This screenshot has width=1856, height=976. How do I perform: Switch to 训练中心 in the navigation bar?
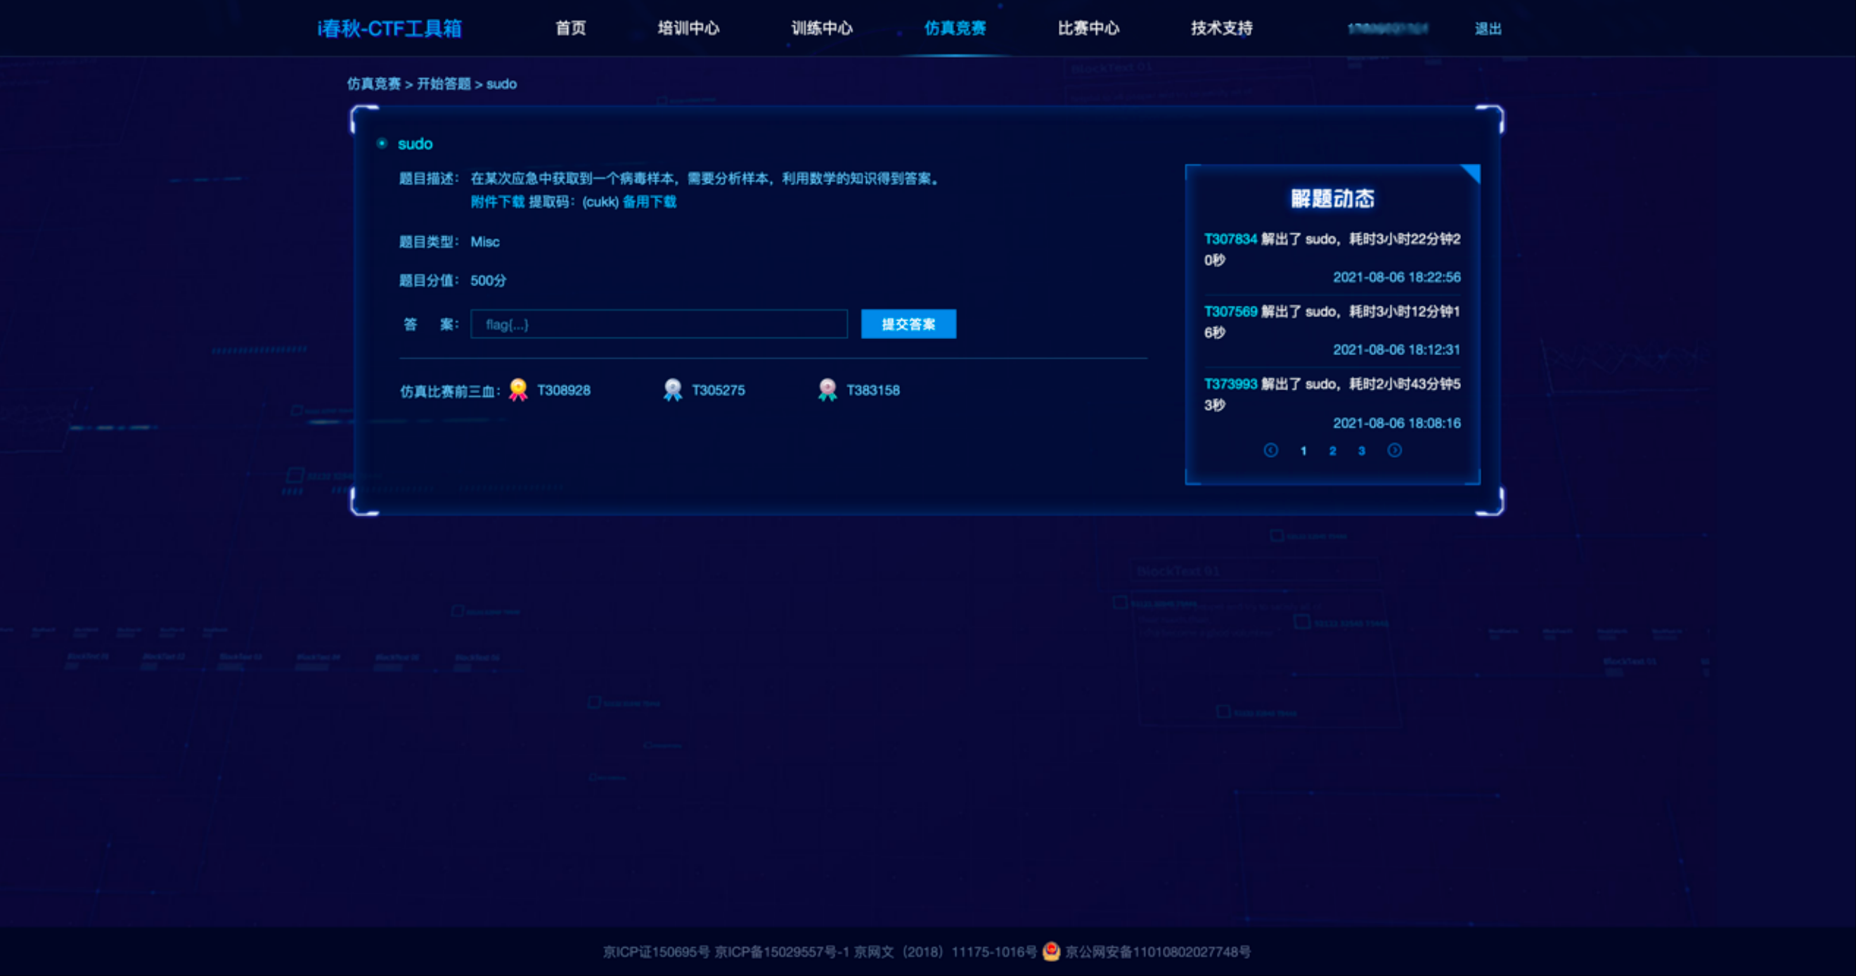pos(821,28)
